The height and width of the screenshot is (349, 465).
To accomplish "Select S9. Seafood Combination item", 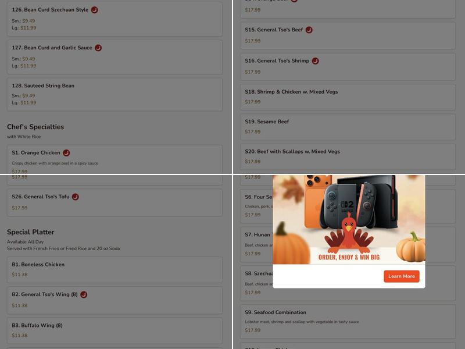I will point(348,322).
